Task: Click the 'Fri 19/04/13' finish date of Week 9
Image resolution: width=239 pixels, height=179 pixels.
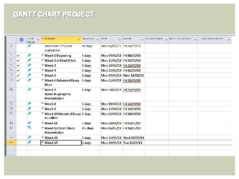Action: pos(132,109)
